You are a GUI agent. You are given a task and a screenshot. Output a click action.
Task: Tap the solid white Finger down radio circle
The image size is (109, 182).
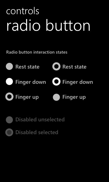[x=9, y=82]
